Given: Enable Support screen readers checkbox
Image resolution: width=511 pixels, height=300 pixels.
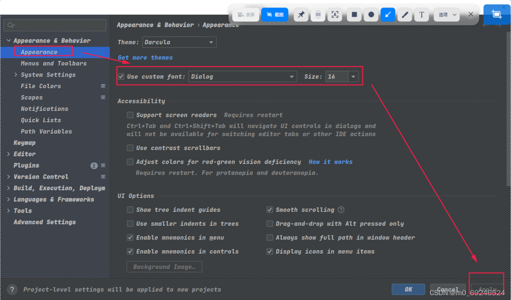Looking at the screenshot, I should 130,115.
